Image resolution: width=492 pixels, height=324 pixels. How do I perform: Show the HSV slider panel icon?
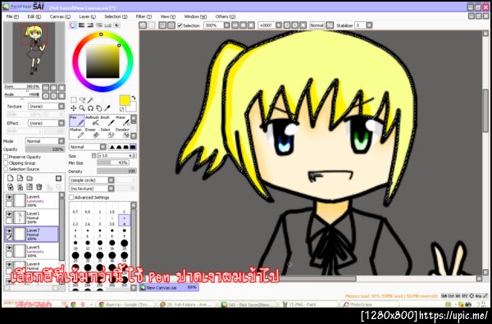(90, 25)
